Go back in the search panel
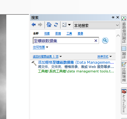This screenshot has height=119, width=127. [34, 25]
